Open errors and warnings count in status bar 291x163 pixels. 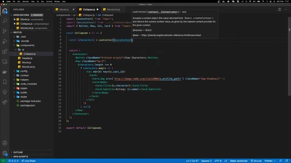coord(13,161)
